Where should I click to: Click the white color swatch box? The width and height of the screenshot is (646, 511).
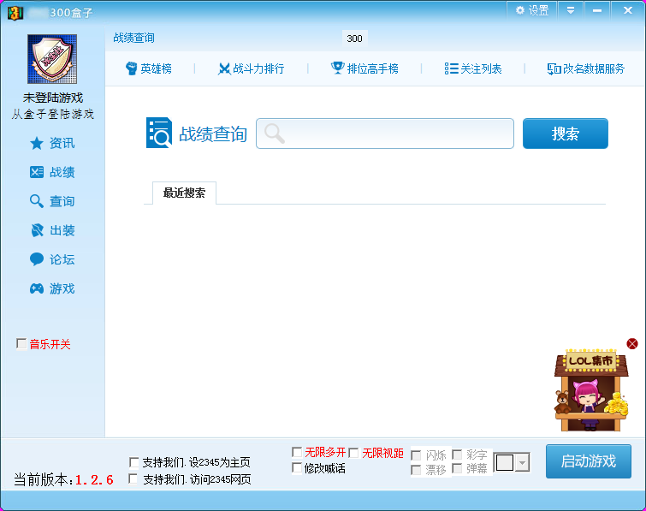click(x=505, y=463)
